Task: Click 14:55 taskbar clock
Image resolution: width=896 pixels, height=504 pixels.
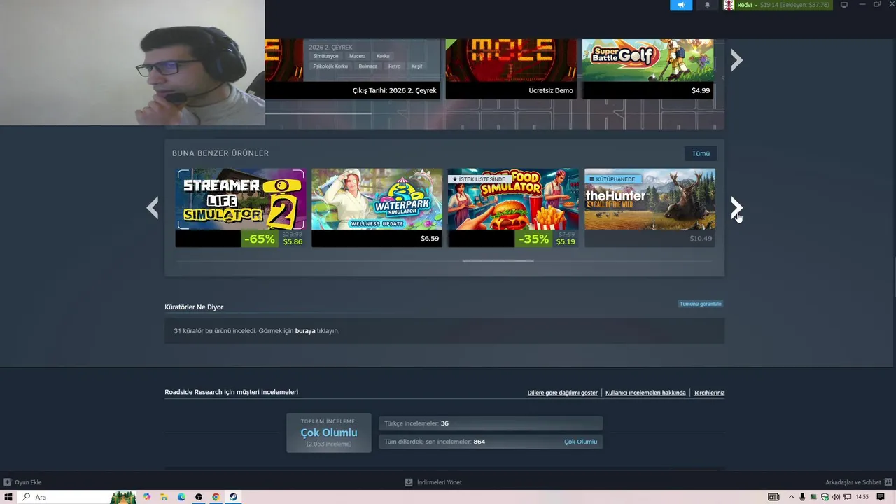Action: 862,497
